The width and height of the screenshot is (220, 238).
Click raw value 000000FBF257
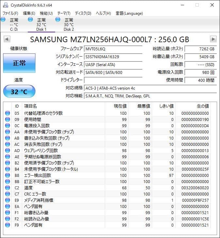point(195,200)
